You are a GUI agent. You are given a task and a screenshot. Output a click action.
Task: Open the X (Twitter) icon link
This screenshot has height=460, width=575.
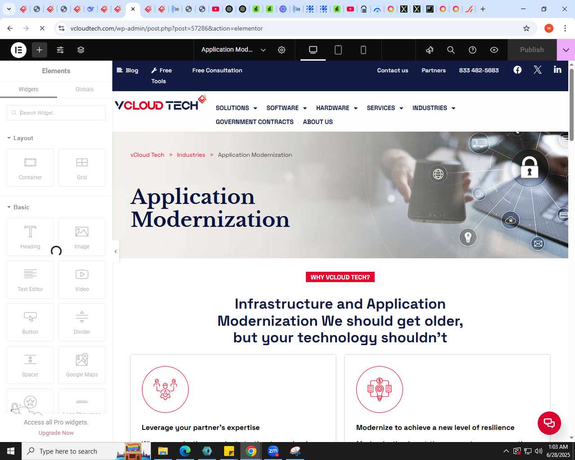[x=538, y=70]
